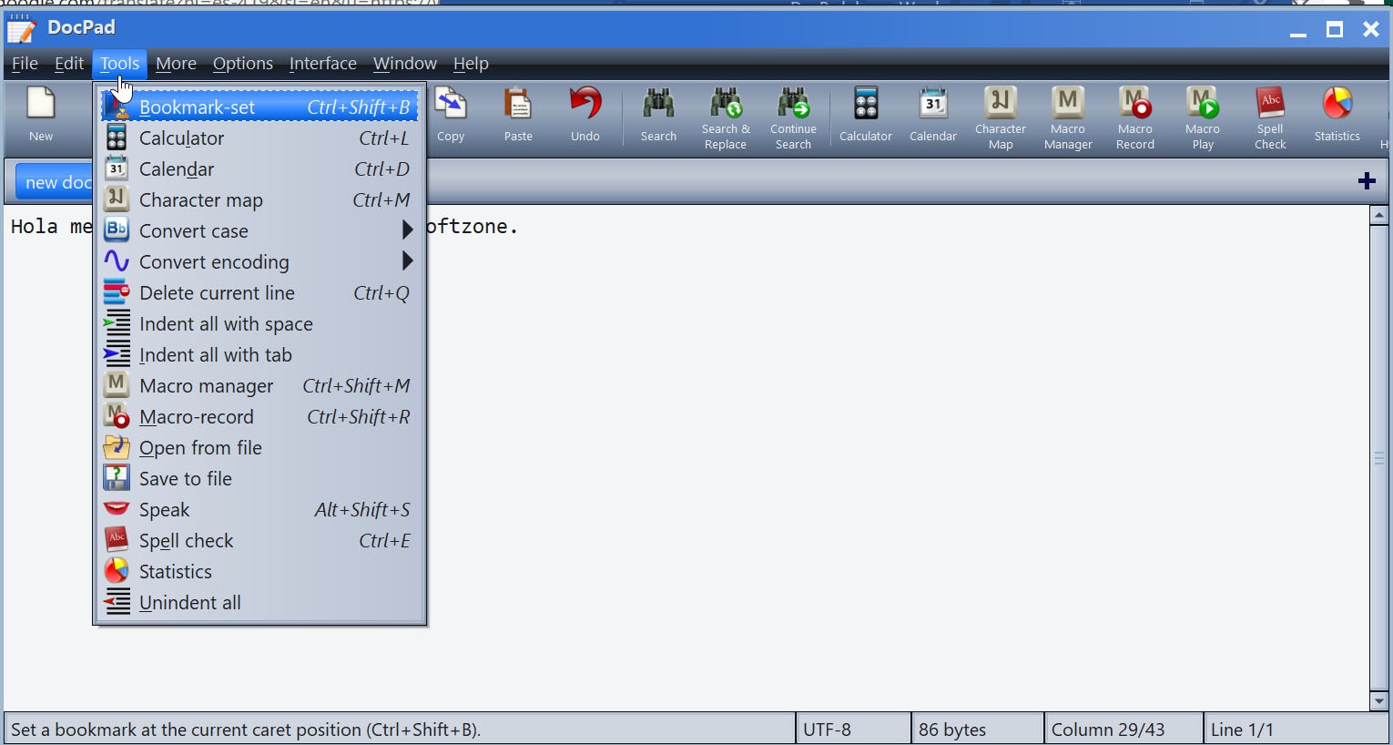
Task: Click the bookmark hint text in status bar
Action: (246, 730)
